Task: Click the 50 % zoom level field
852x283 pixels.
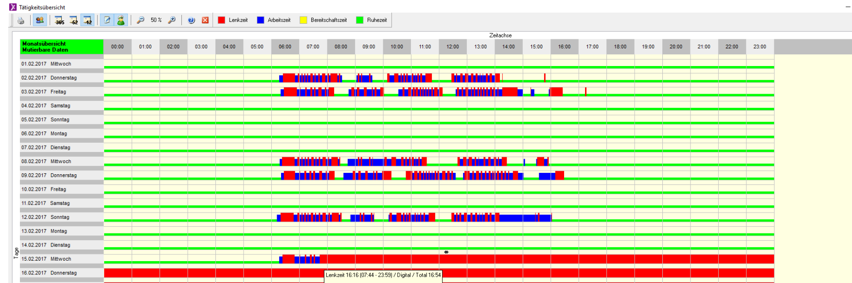Action: pyautogui.click(x=156, y=20)
